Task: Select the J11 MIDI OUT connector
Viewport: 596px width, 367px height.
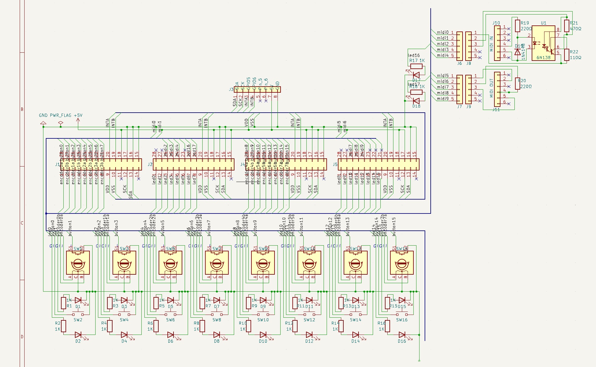Action: [497, 89]
